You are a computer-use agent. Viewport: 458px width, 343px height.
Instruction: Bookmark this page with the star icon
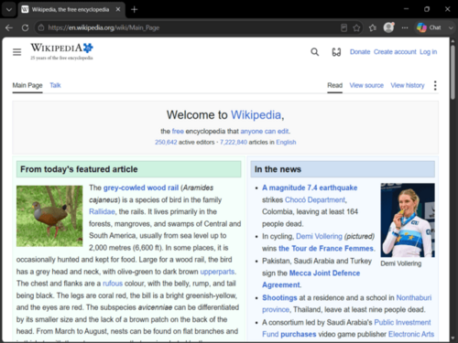[x=356, y=28]
